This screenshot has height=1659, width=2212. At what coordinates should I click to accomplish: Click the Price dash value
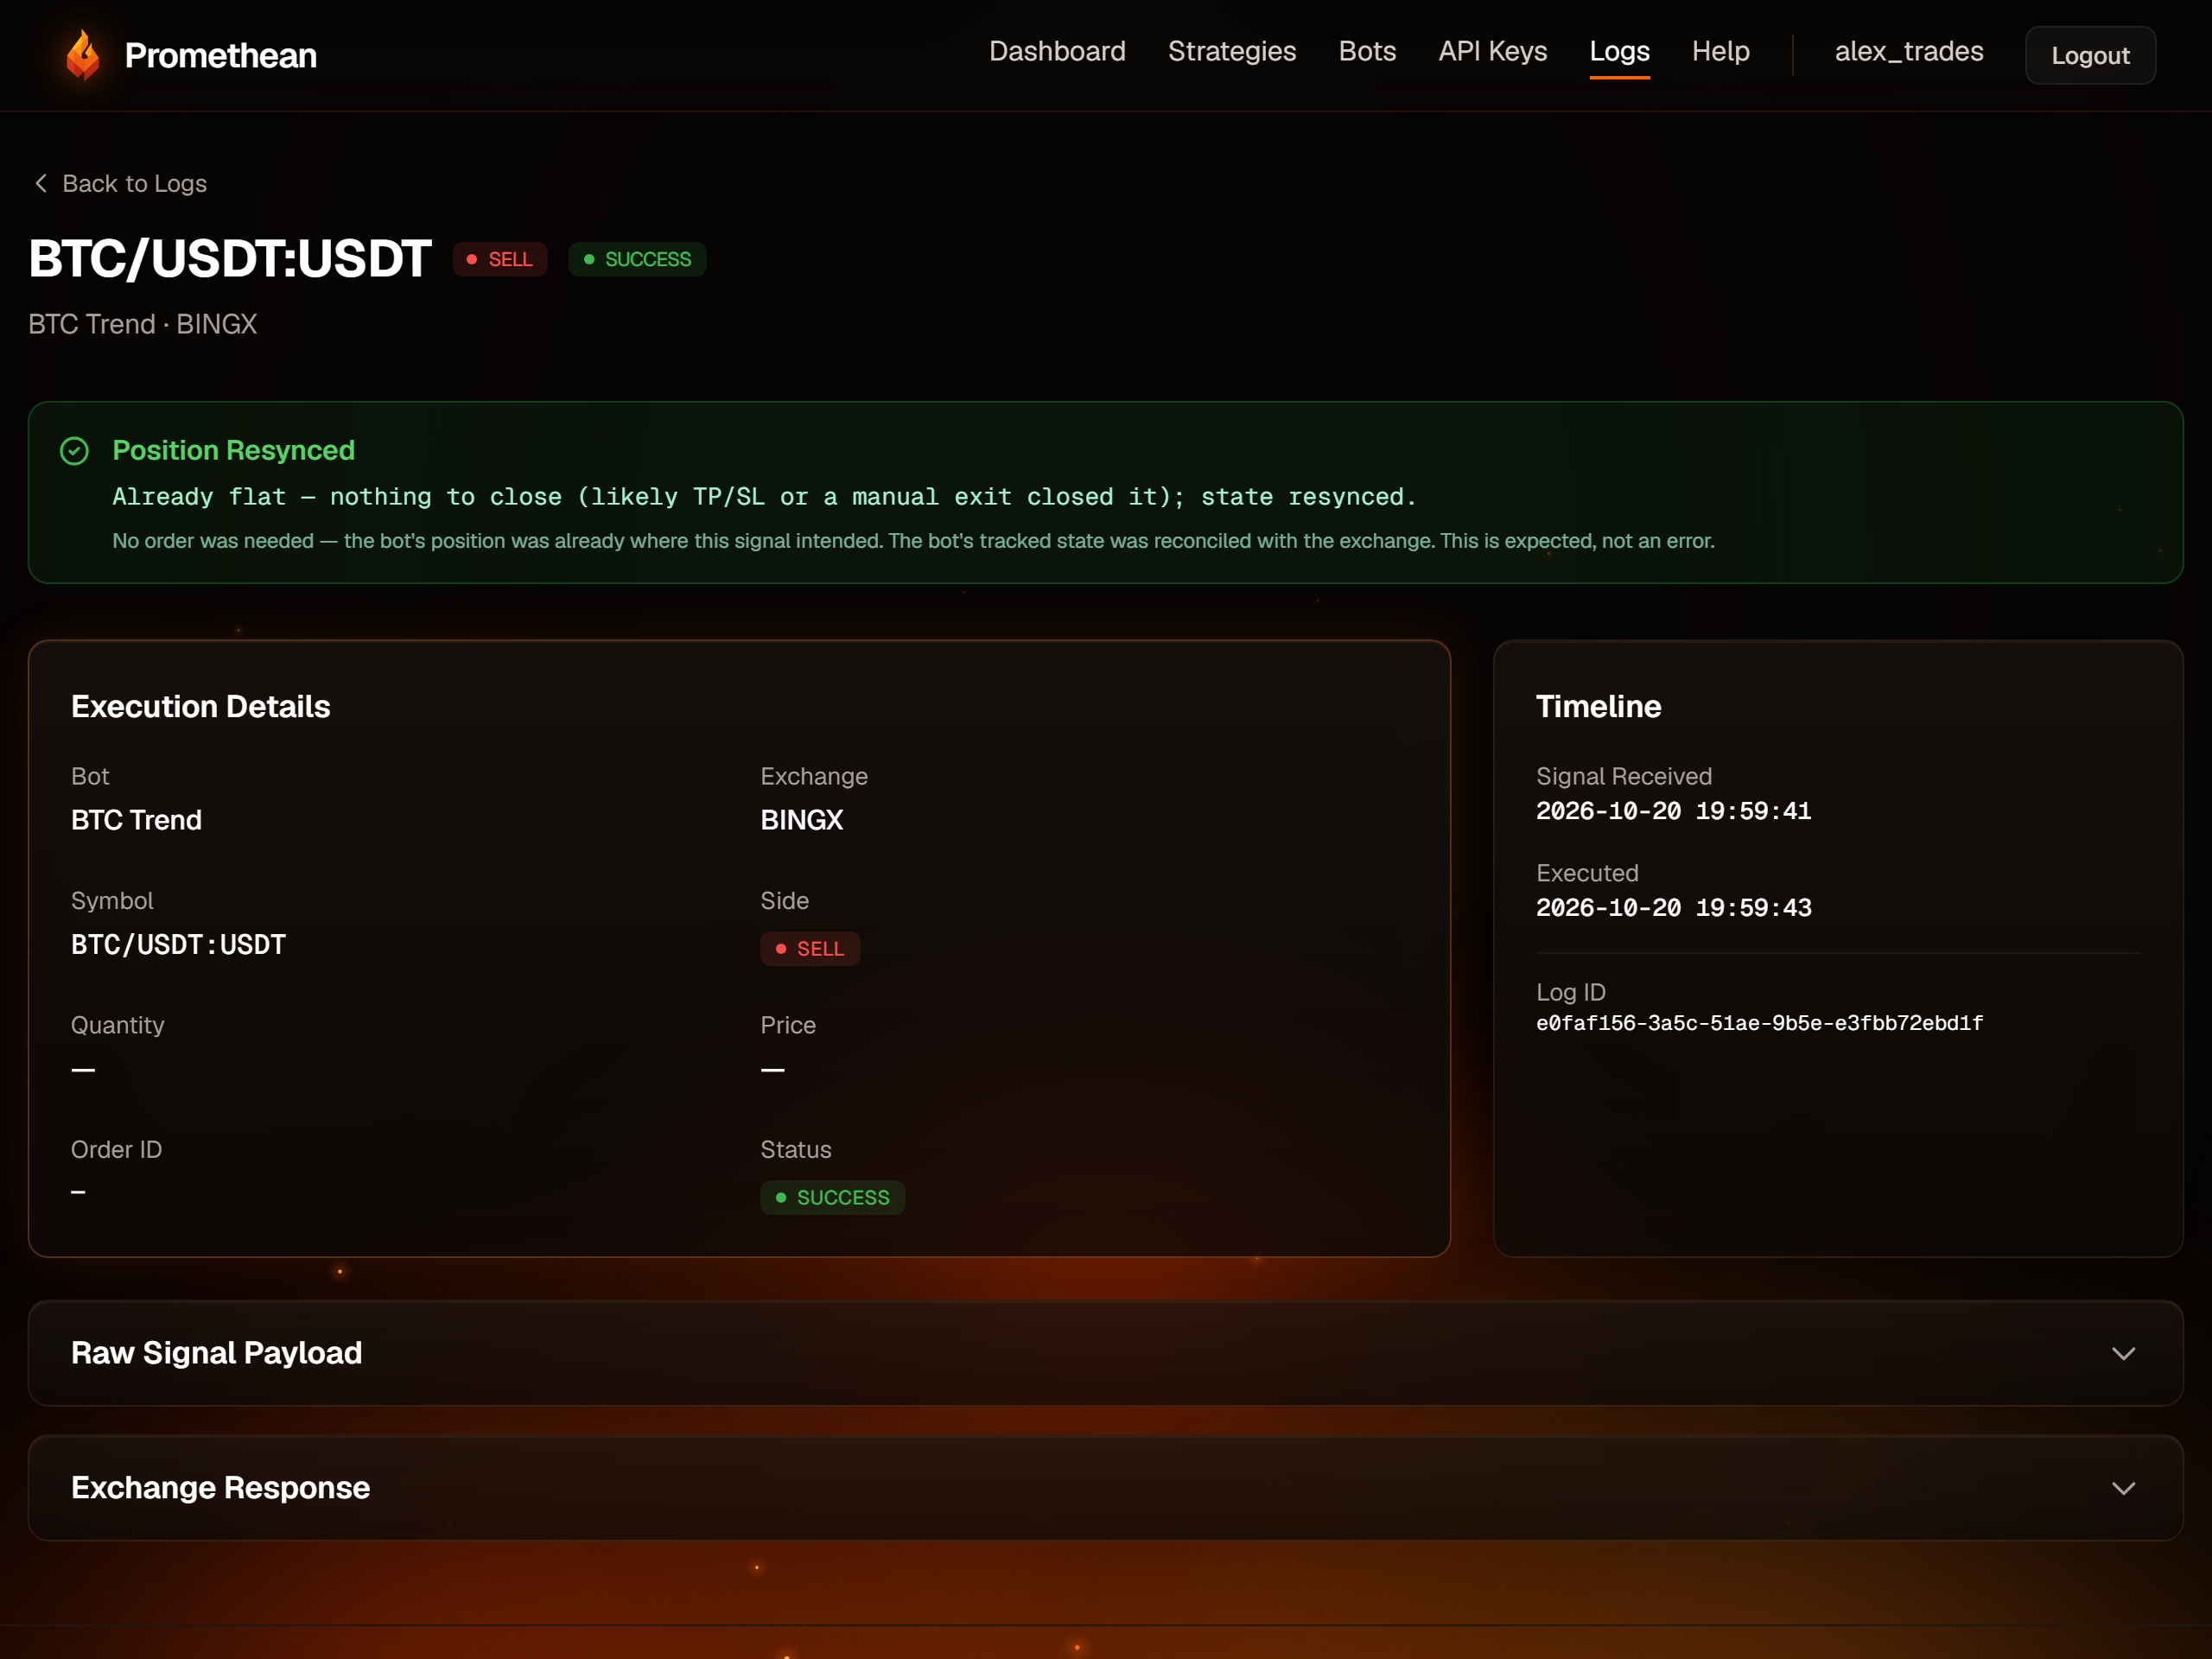point(772,1069)
